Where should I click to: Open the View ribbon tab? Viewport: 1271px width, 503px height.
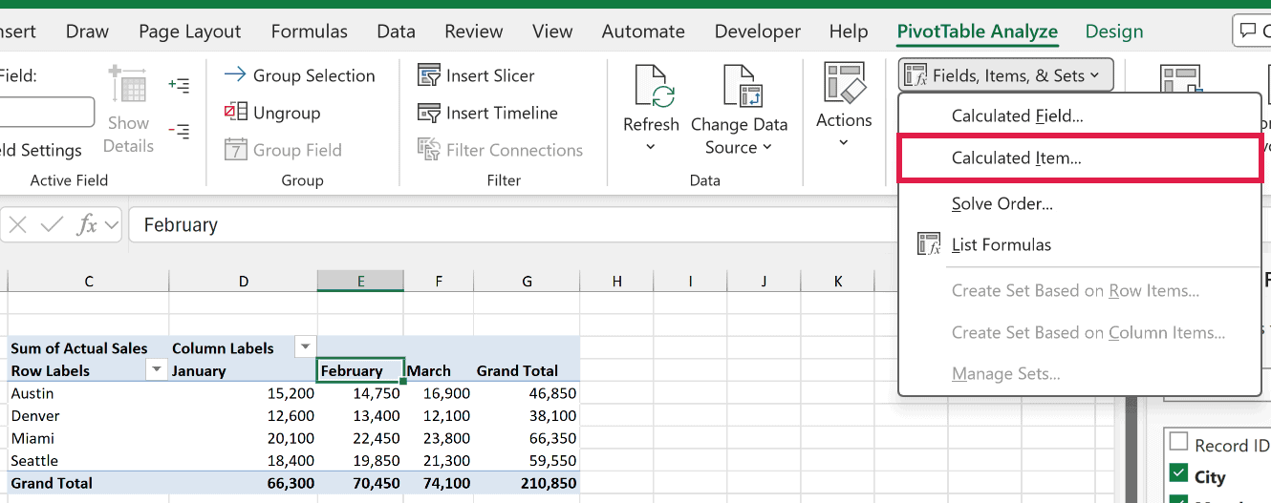pos(552,31)
